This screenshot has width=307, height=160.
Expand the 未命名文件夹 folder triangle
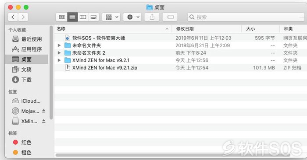tap(59, 45)
